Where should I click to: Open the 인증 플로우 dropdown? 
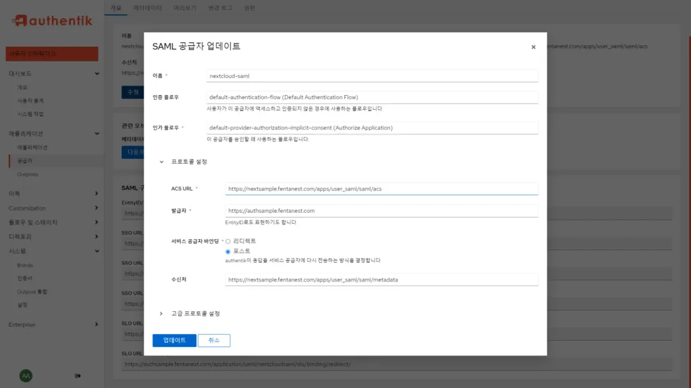372,97
